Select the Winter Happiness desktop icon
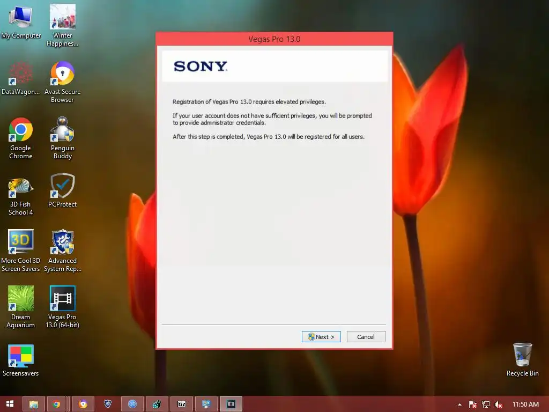 point(62,26)
